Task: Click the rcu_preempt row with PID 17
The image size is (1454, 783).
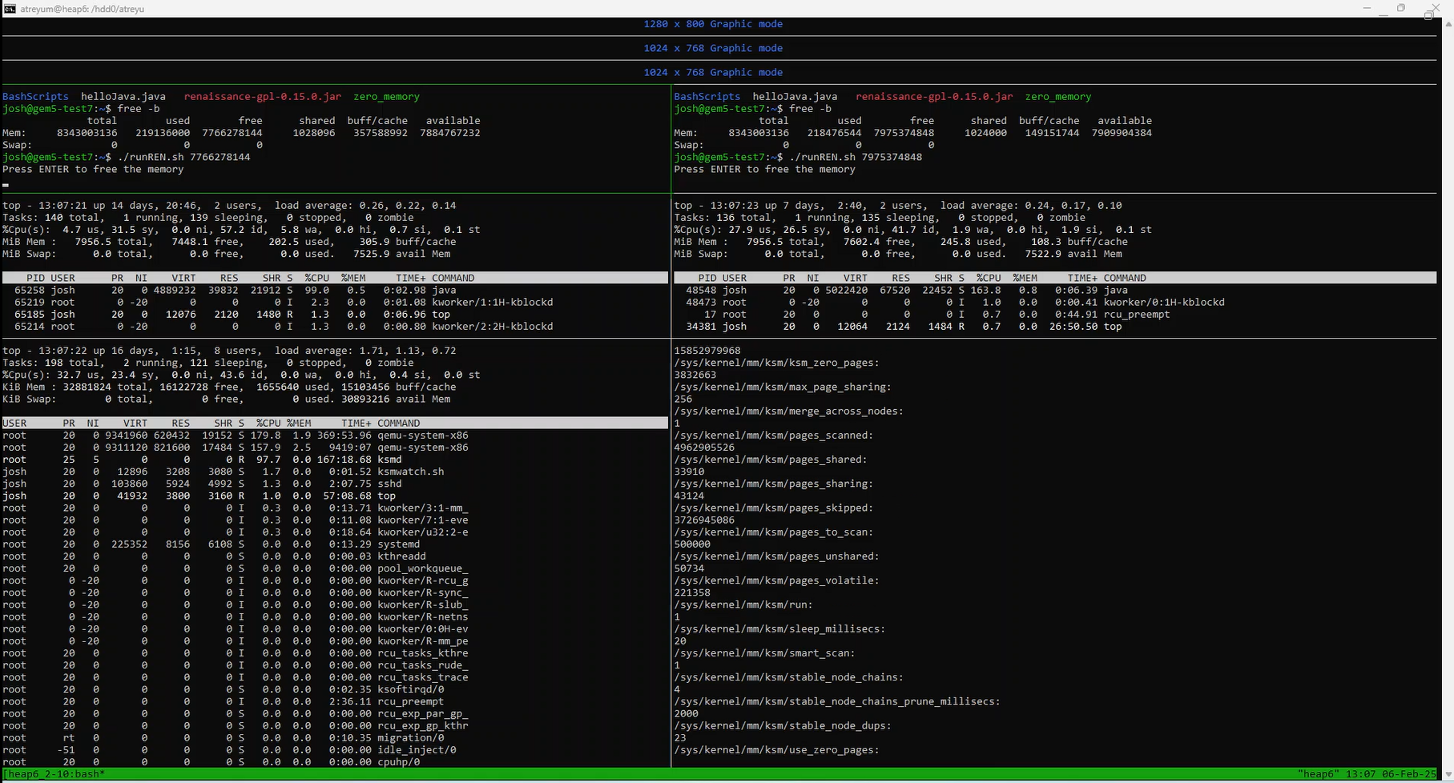Action: 1055,315
